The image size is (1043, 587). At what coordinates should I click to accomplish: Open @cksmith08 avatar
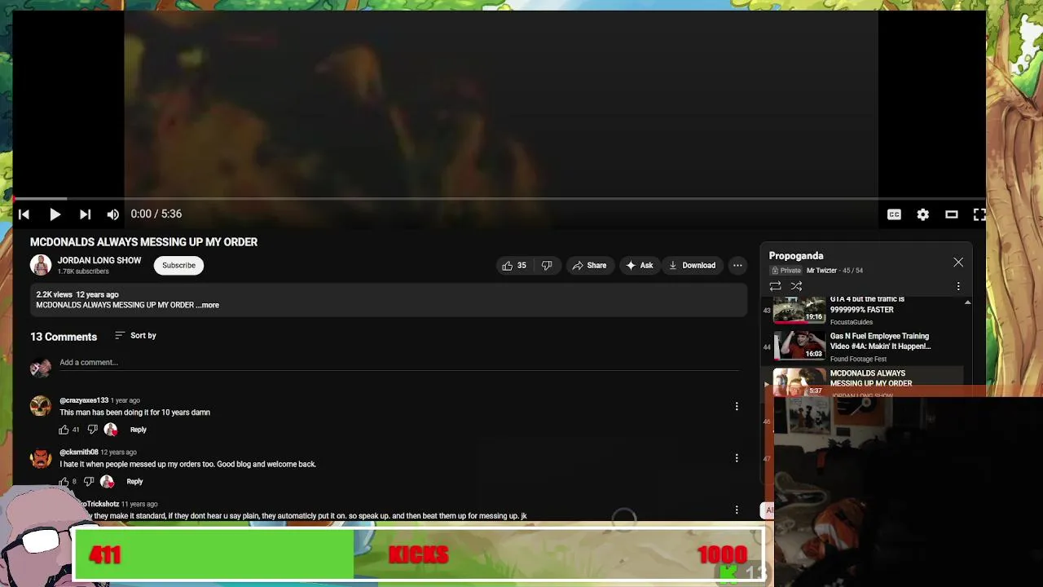pyautogui.click(x=41, y=458)
